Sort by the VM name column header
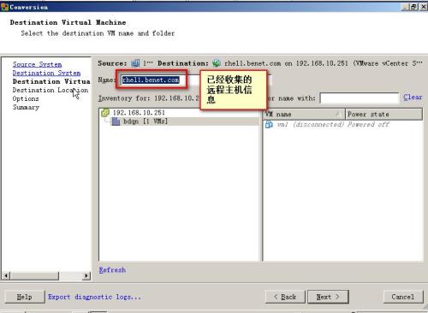This screenshot has height=313, width=428. coord(304,114)
